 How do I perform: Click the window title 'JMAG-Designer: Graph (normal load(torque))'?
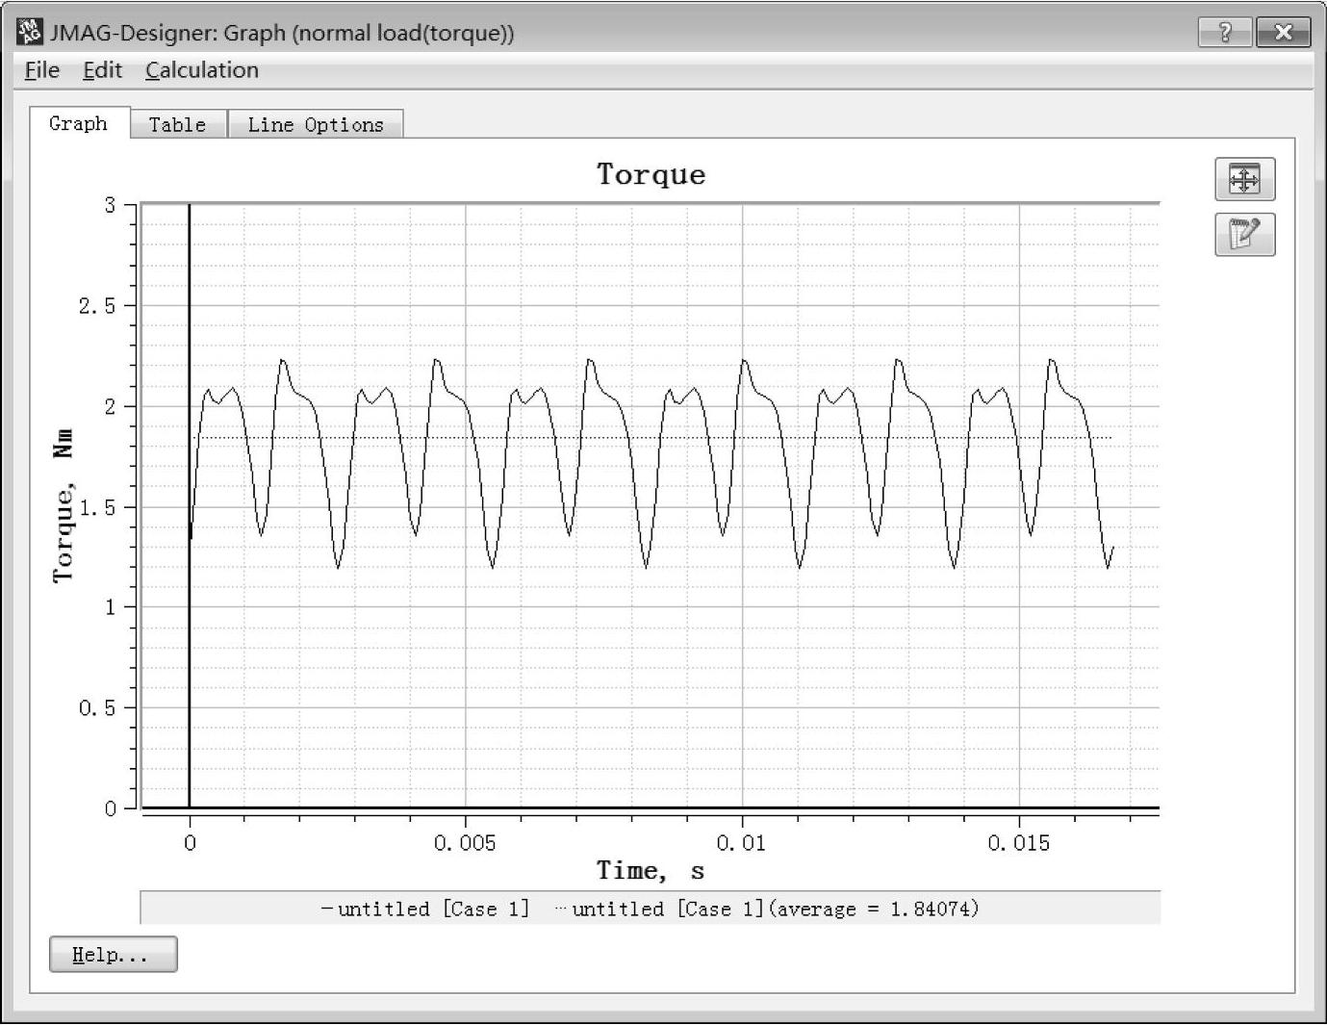pos(282,33)
